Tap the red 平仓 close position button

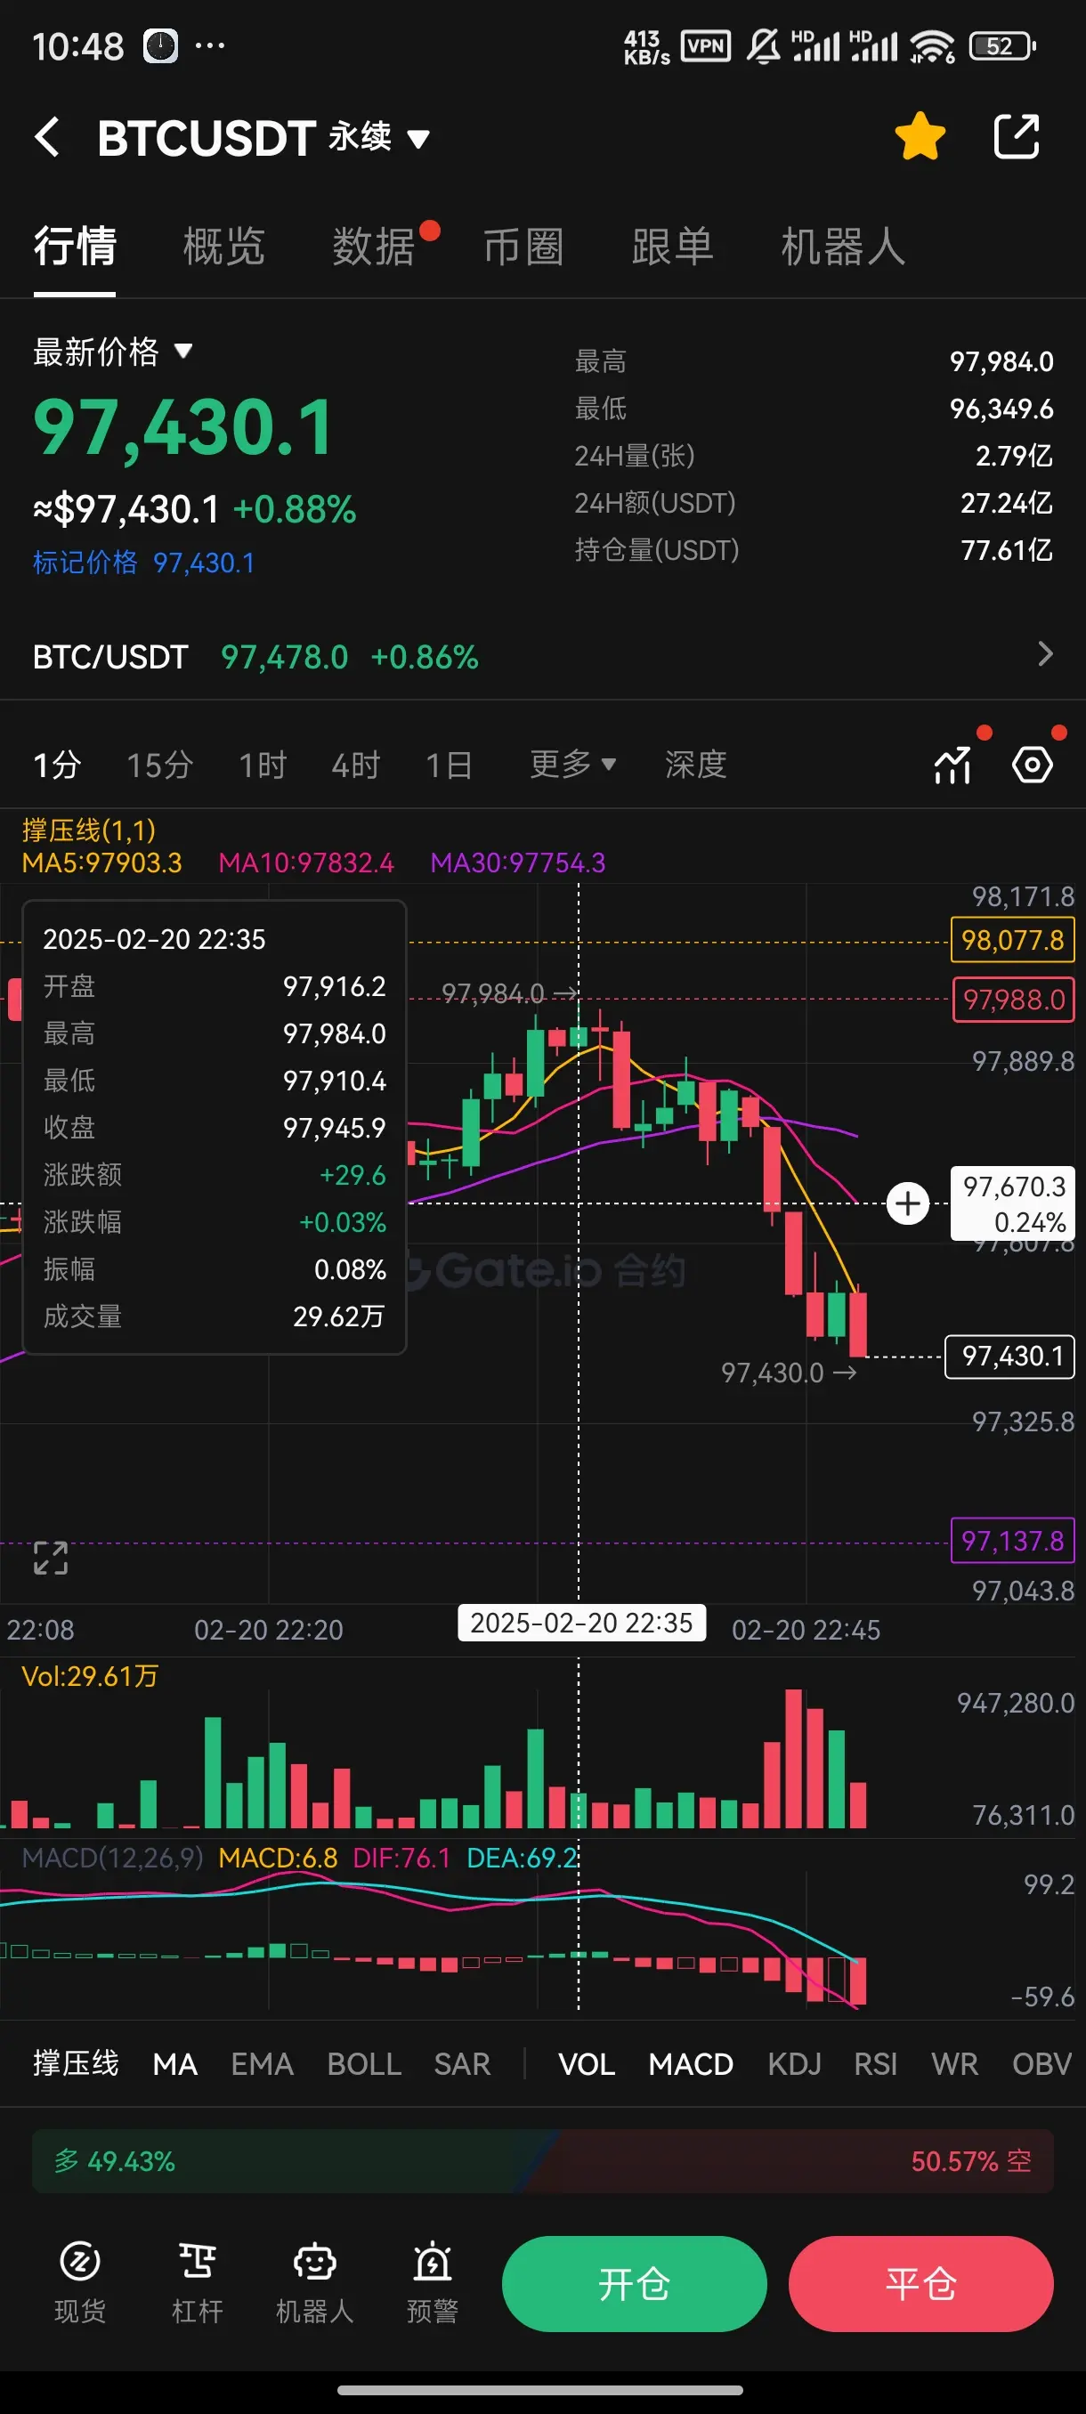(x=921, y=2284)
